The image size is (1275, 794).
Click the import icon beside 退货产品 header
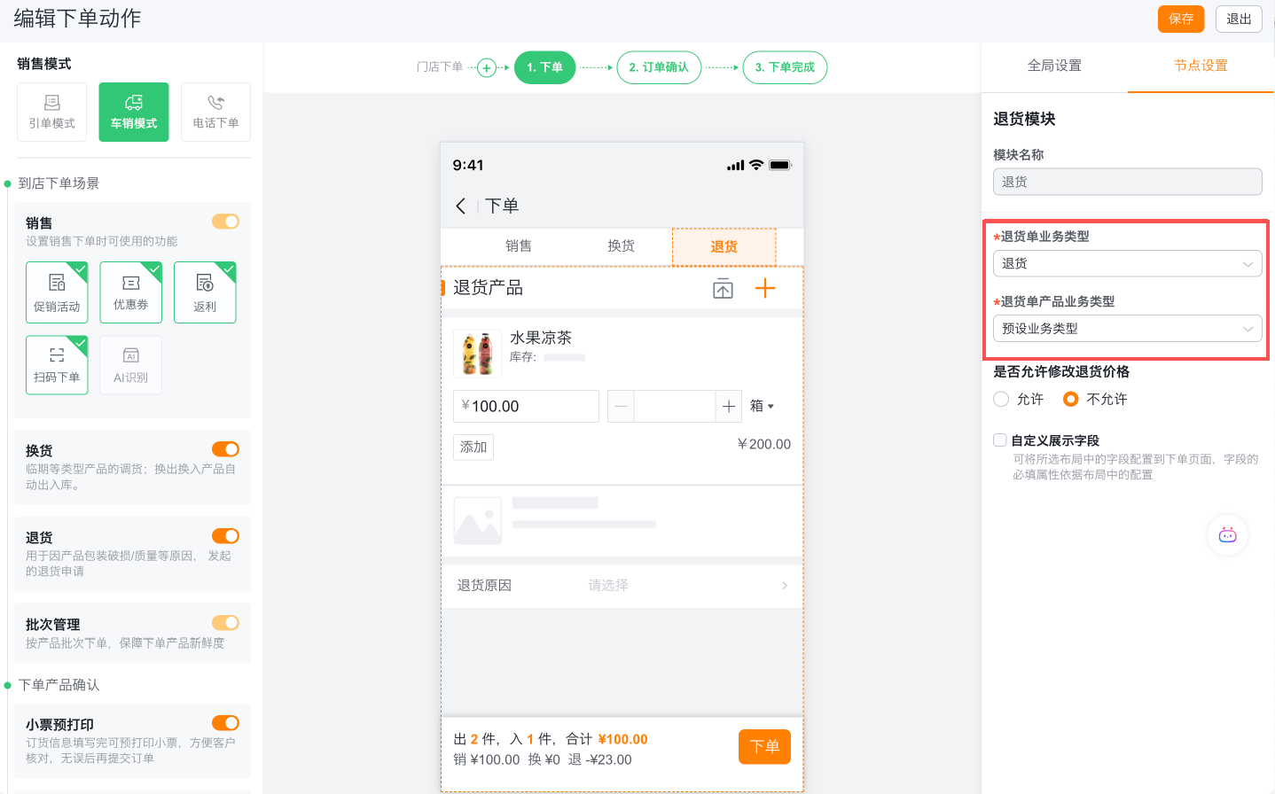pos(723,288)
